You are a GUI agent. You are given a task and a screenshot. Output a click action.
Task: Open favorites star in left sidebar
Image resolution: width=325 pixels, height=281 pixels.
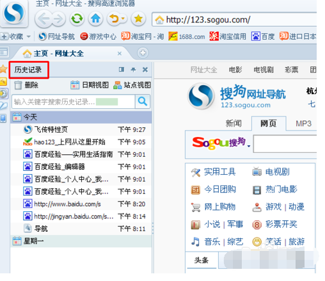[4, 69]
